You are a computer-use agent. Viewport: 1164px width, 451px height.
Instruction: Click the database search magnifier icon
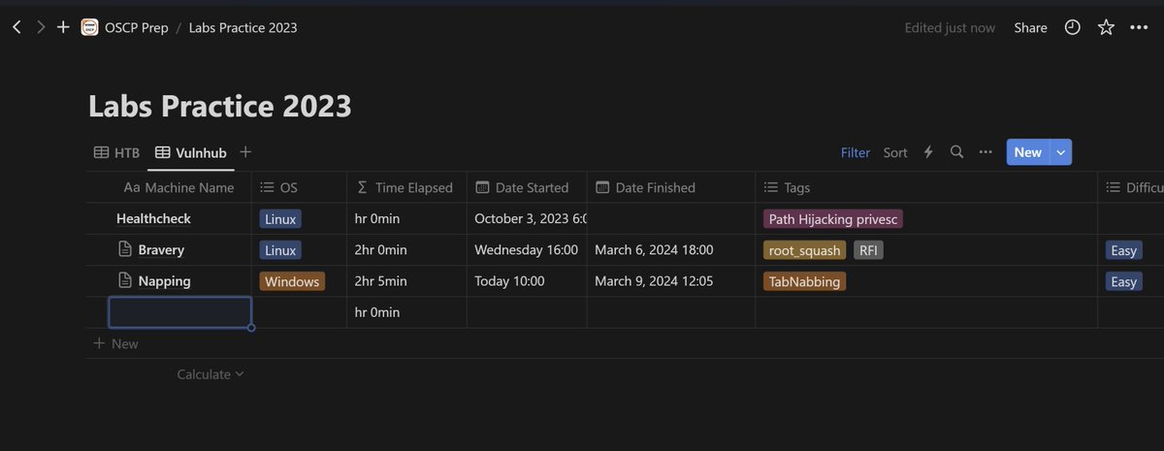[x=956, y=152]
